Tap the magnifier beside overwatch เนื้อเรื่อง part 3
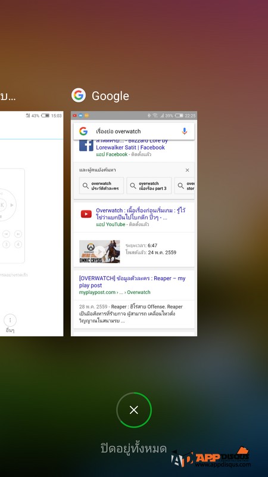The height and width of the screenshot is (477, 268). (x=133, y=185)
